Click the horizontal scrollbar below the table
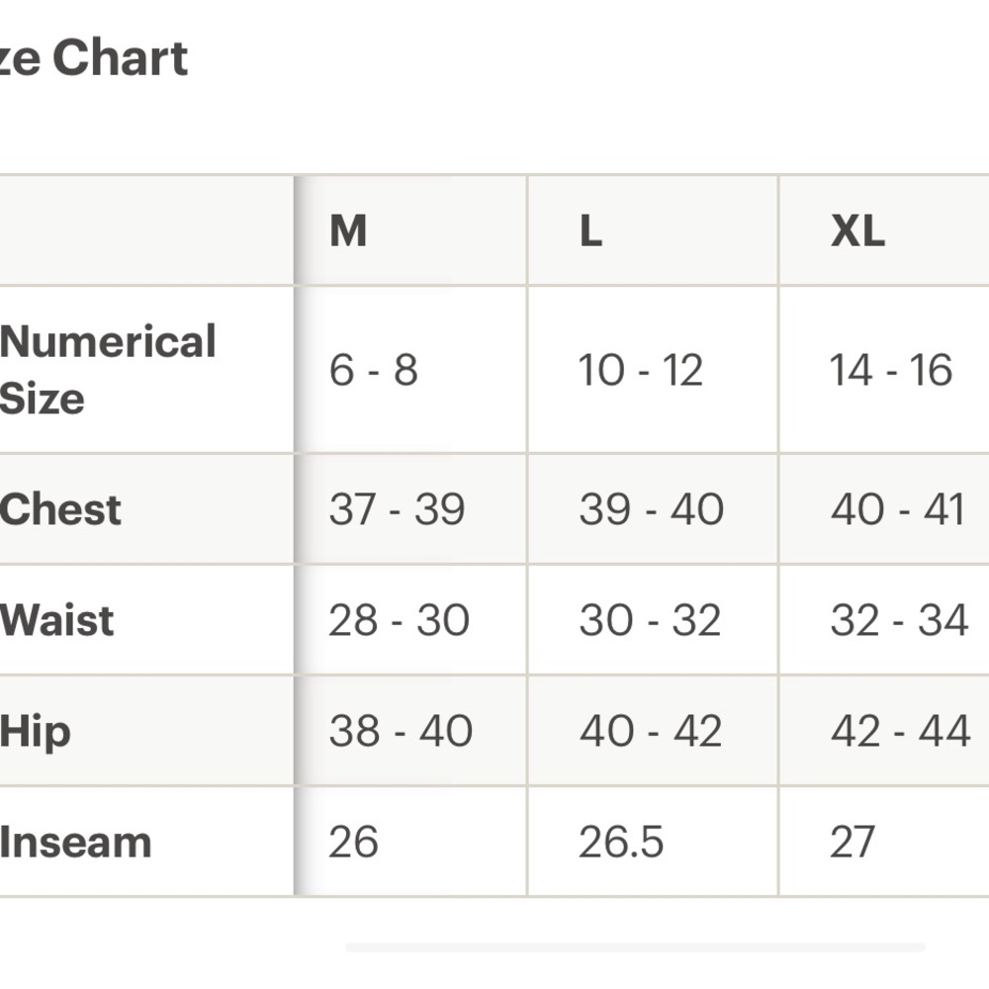Screen dimensions: 989x989 click(635, 947)
